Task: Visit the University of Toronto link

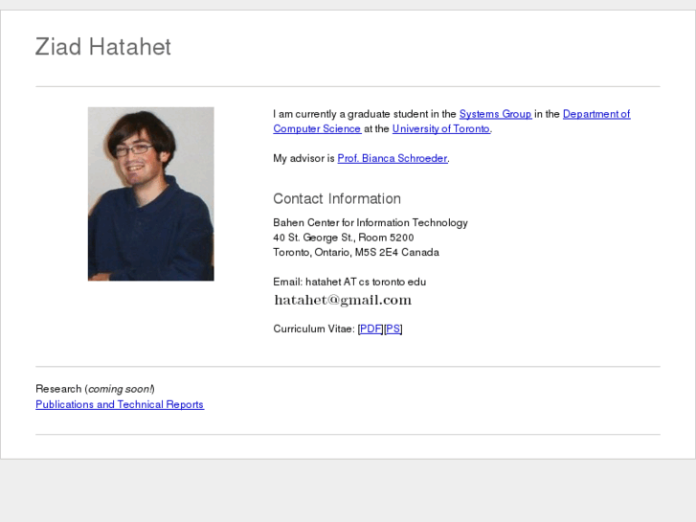Action: [441, 129]
